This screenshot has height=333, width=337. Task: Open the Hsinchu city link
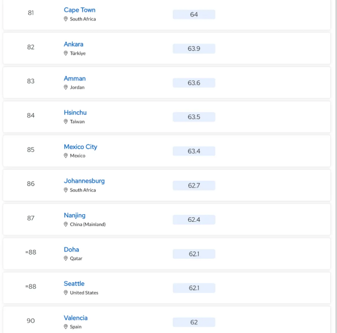[x=75, y=112]
